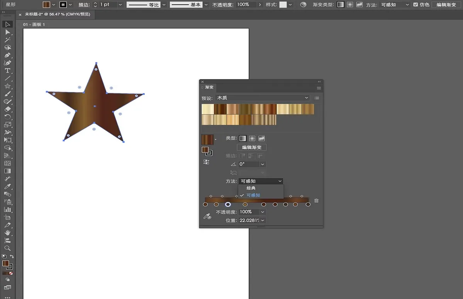Choose radial gradient type in gradient panel
The width and height of the screenshot is (463, 299).
[252, 139]
